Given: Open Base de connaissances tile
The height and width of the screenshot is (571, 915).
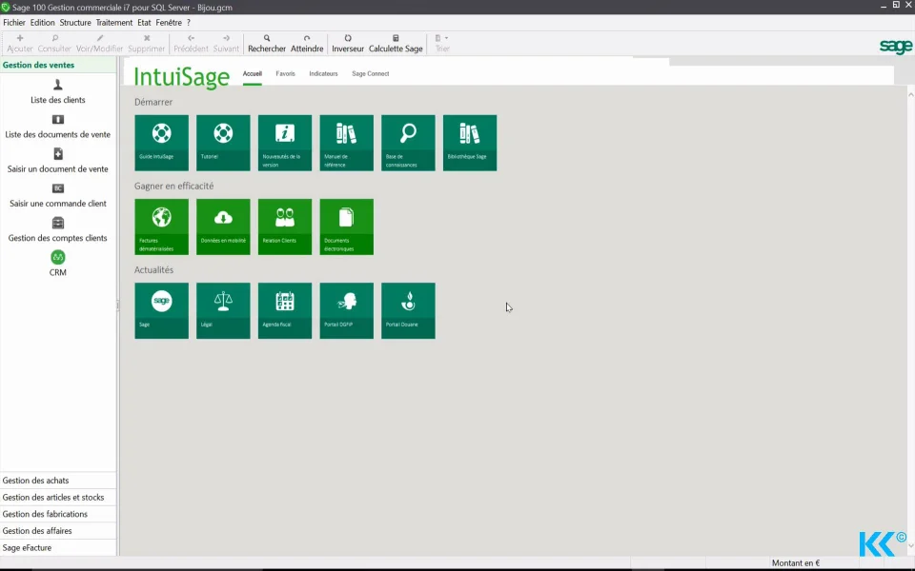Looking at the screenshot, I should pyautogui.click(x=408, y=143).
